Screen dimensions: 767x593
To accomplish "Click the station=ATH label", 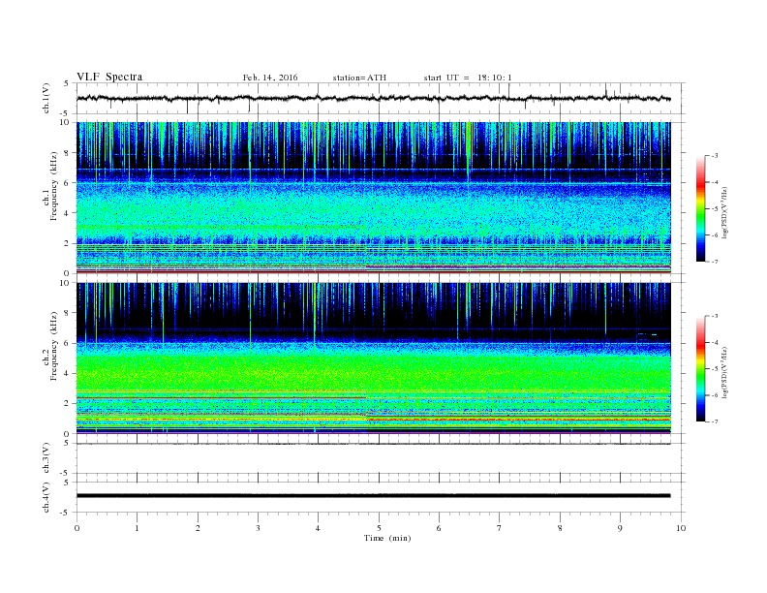I will click(359, 78).
